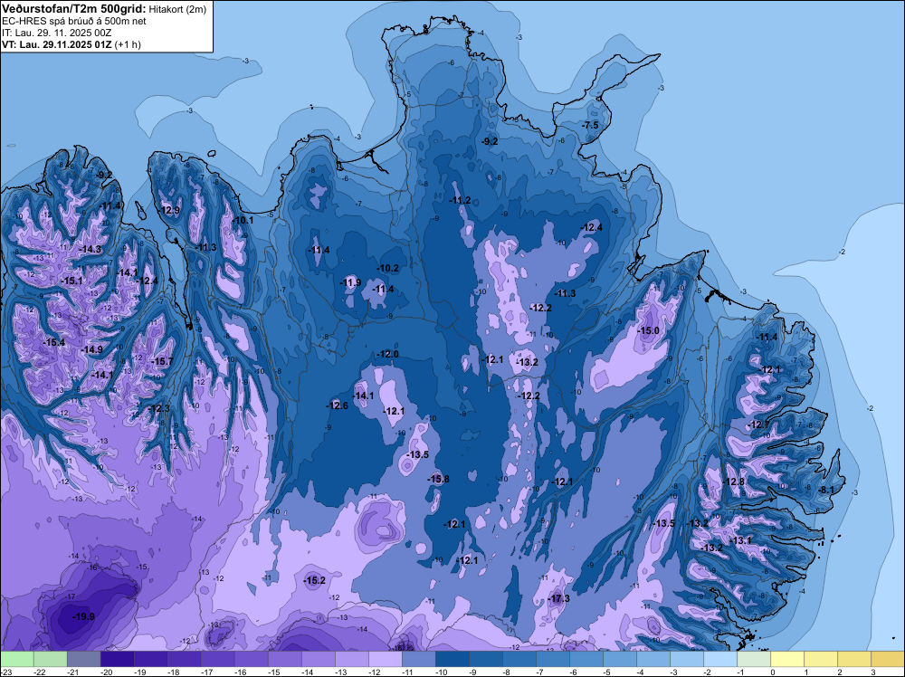The height and width of the screenshot is (677, 905).
Task: Select the yellow legend swatch labeled 0
Action: click(786, 659)
